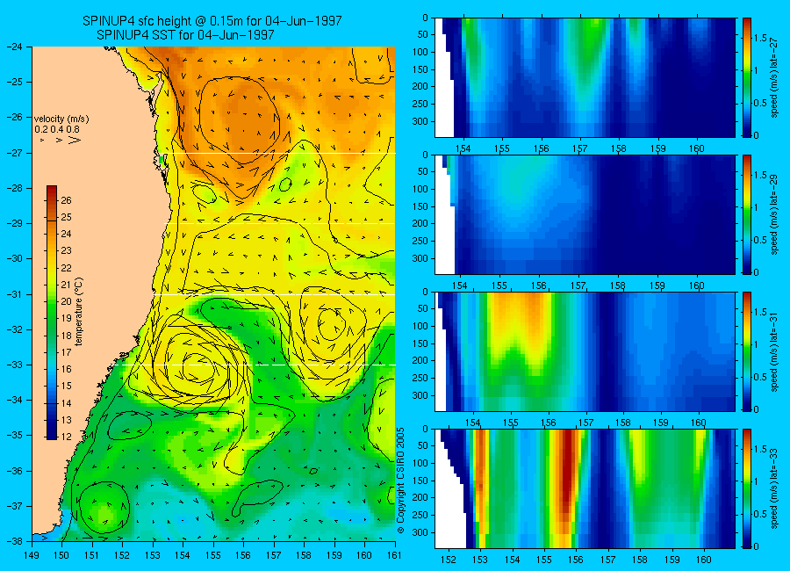Screen dimensions: 790x571
Task: Click the 'speed (m/s) lat=-29' axis label
Action: click(775, 214)
